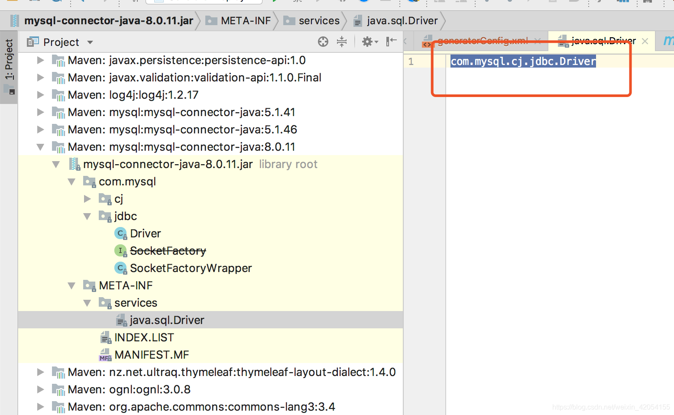674x415 pixels.
Task: Click line number 1 in gutter
Action: coord(411,62)
